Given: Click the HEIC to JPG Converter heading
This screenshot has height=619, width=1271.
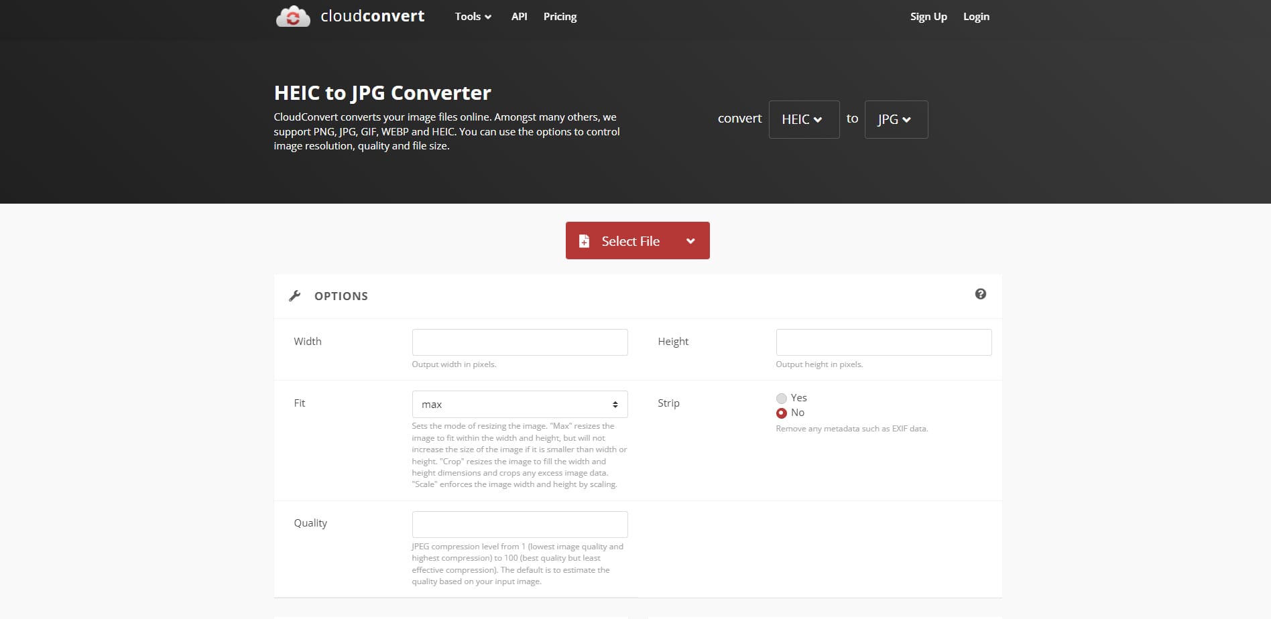Looking at the screenshot, I should [382, 93].
